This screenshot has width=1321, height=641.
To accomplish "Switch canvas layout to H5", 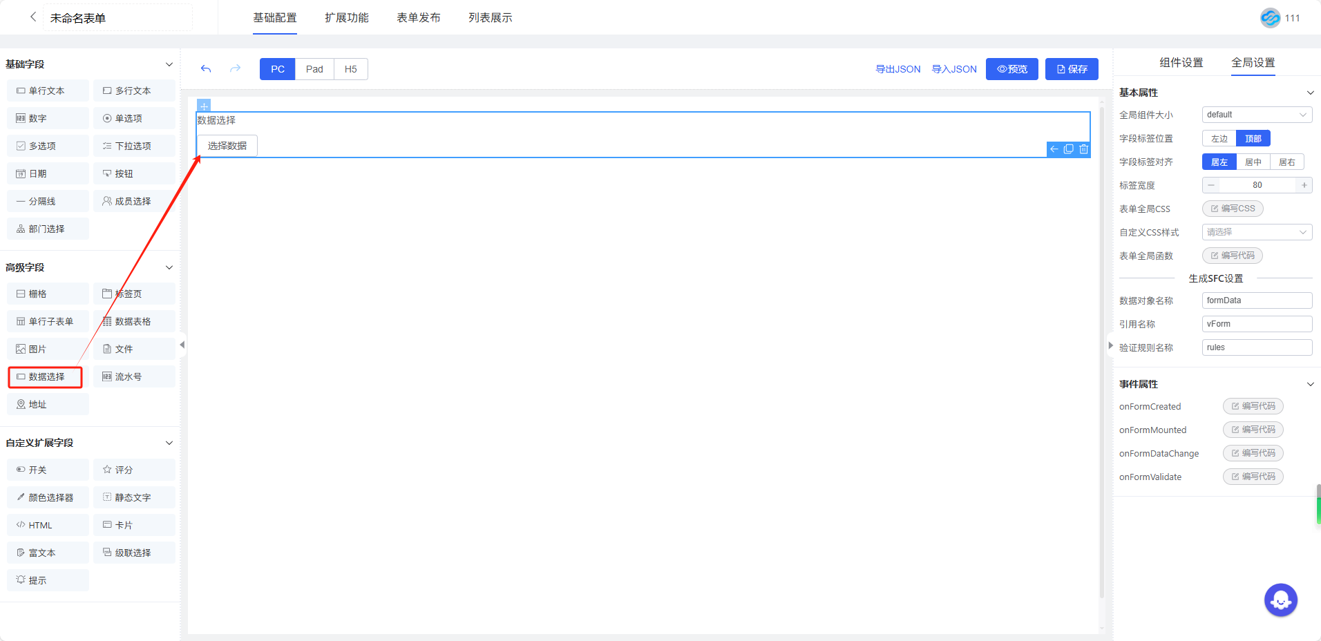I will point(350,69).
